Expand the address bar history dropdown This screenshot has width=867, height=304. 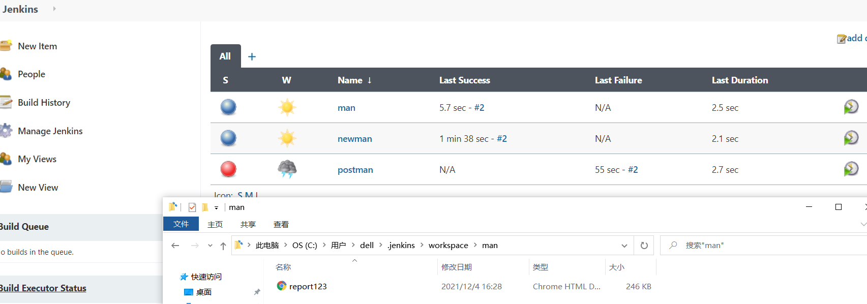624,246
